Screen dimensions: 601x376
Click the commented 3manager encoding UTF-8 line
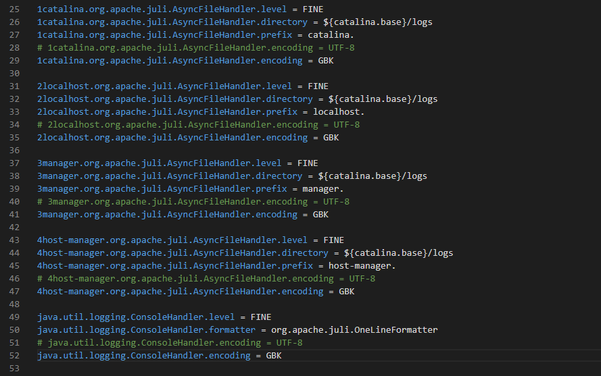click(x=193, y=202)
